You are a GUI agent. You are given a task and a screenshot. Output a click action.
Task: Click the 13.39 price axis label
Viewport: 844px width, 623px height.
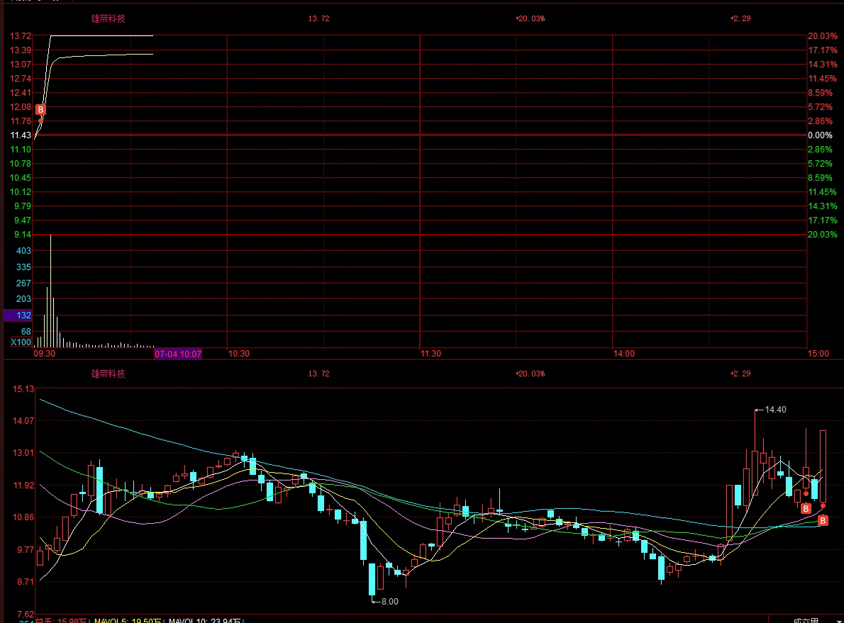tap(21, 50)
